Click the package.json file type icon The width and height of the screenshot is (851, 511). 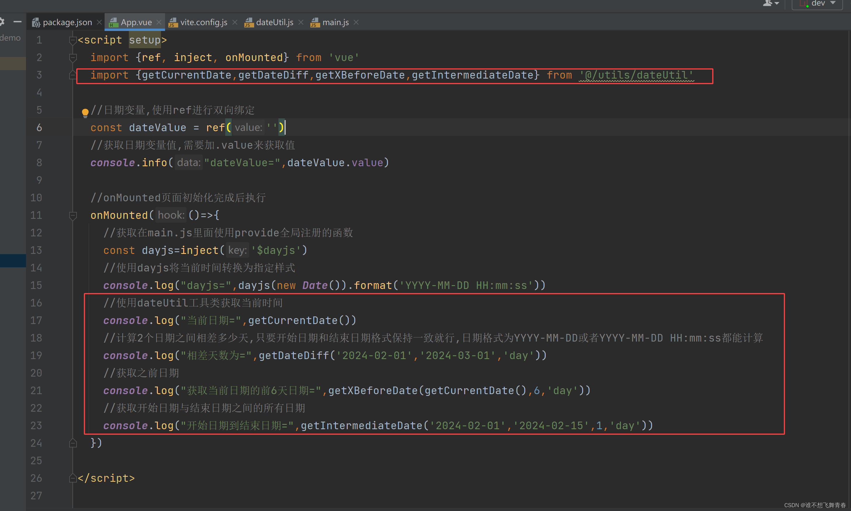coord(36,23)
